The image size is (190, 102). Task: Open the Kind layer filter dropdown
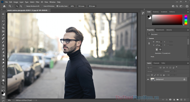point(152,68)
